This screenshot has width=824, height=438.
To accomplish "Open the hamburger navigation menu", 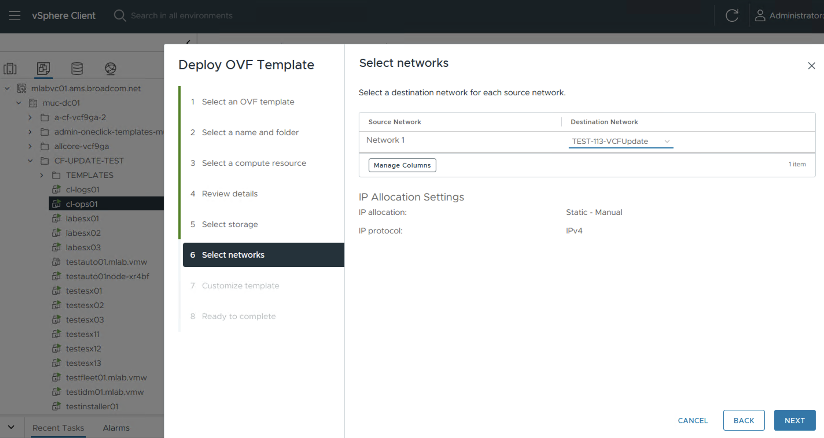I will (x=14, y=15).
